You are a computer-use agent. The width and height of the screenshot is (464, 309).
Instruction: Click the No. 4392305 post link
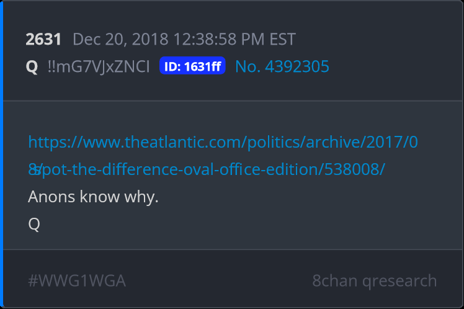tap(282, 66)
